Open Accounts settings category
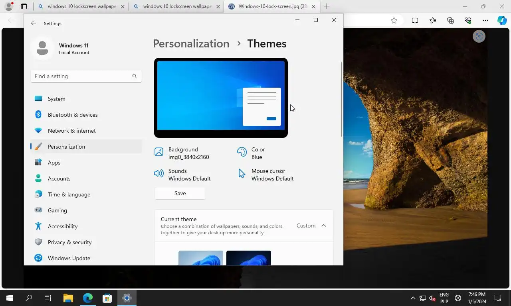The height and width of the screenshot is (306, 511). click(86, 178)
